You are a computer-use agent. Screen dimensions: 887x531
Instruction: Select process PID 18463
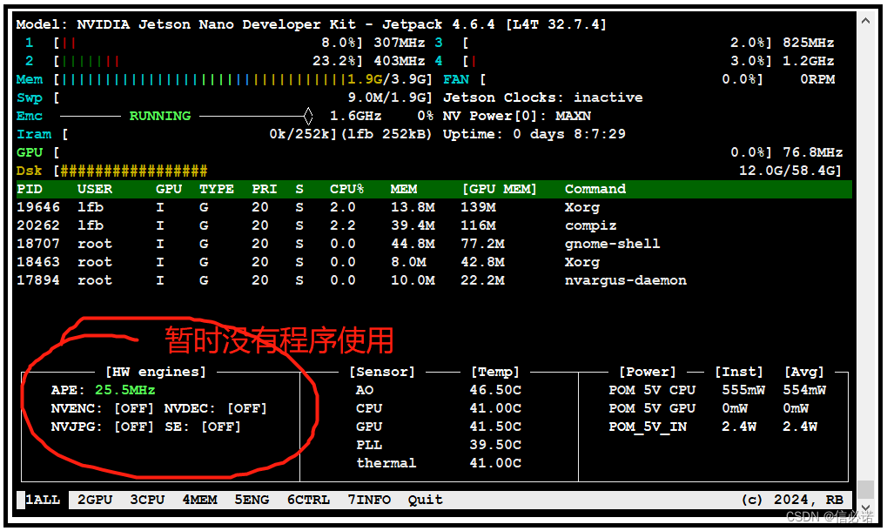(x=433, y=262)
